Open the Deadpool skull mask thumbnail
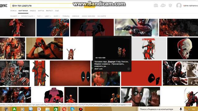The width and height of the screenshot is (198, 111). click(x=183, y=48)
